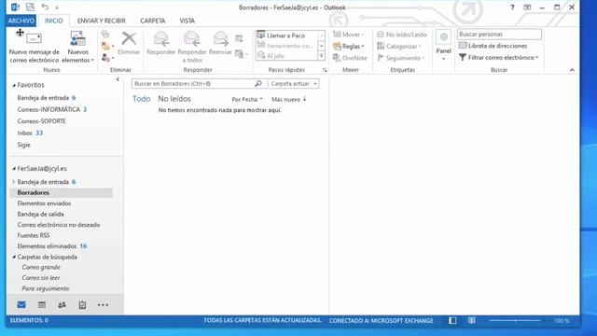Collapse the ribbon with the arrow
597x336 pixels.
tap(572, 70)
